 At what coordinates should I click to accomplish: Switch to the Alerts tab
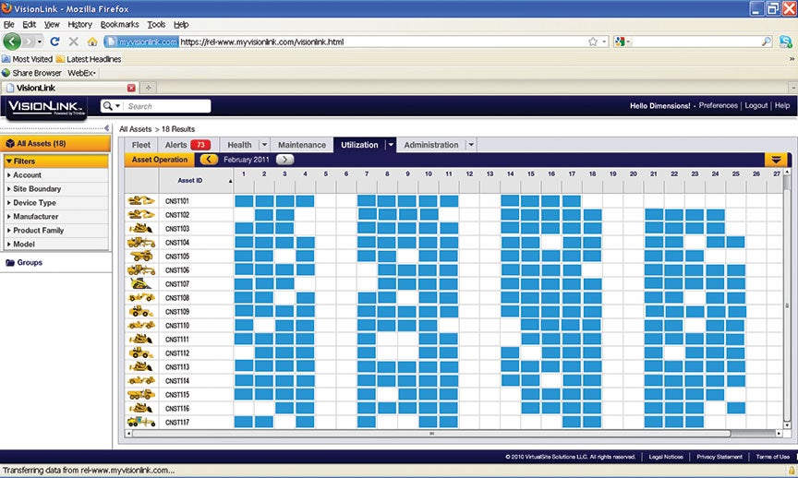187,145
